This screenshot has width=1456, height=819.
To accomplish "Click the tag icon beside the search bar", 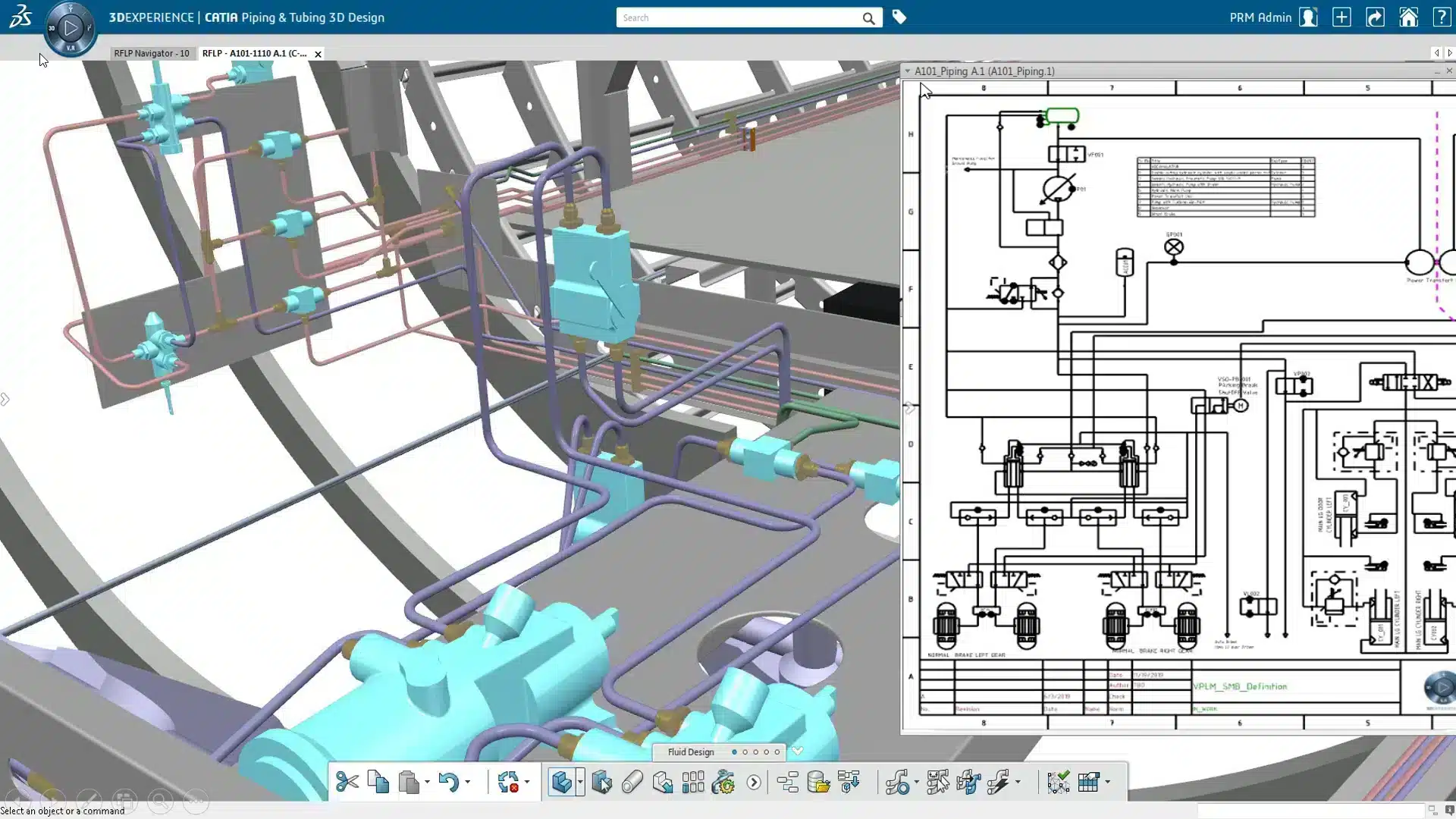I will click(900, 17).
